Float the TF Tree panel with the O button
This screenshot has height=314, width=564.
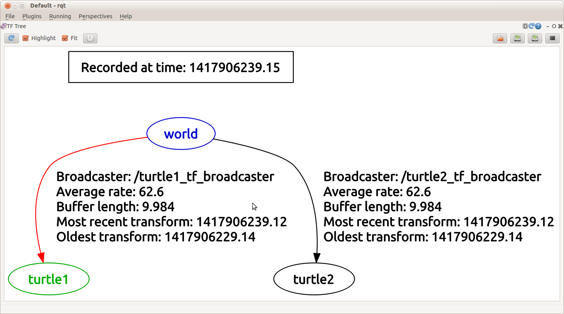point(554,26)
